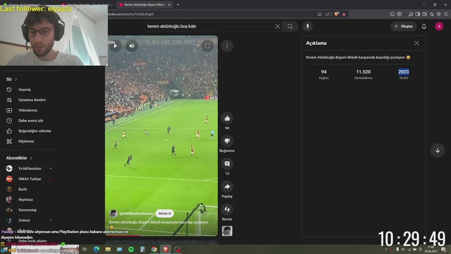Open Microsoft Edge from the taskbar
The height and width of the screenshot is (254, 451).
pyautogui.click(x=97, y=249)
